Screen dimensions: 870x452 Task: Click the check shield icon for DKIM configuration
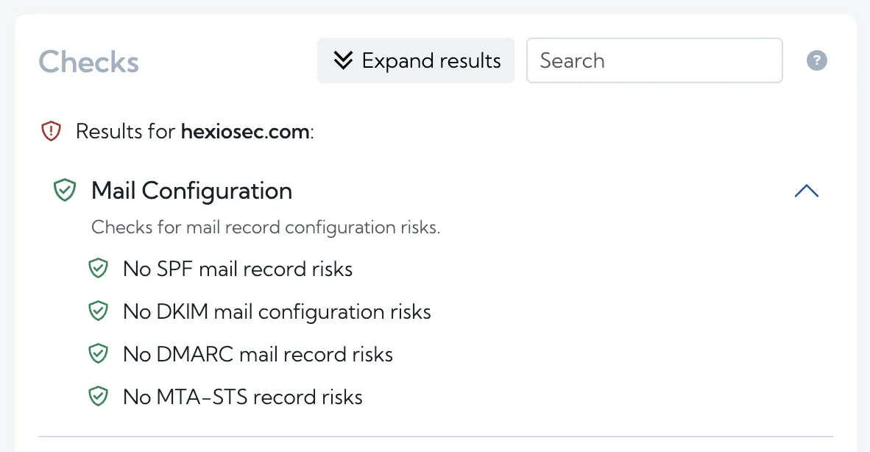[99, 311]
